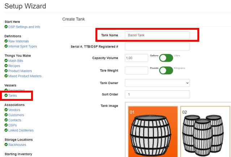231x157 pixels.
Task: Click checkmark icon next to Vendors
Action: tap(6, 110)
